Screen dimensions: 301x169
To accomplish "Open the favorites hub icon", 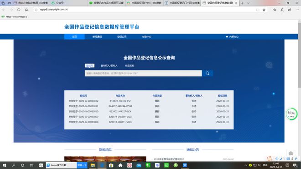I will (x=275, y=10).
